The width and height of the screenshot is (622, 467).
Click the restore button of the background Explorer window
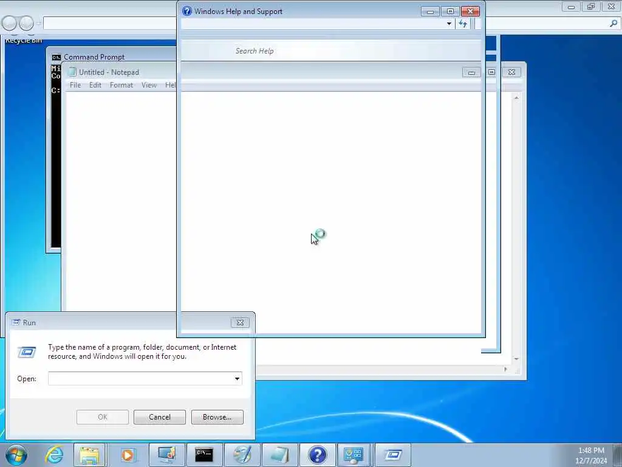click(591, 6)
